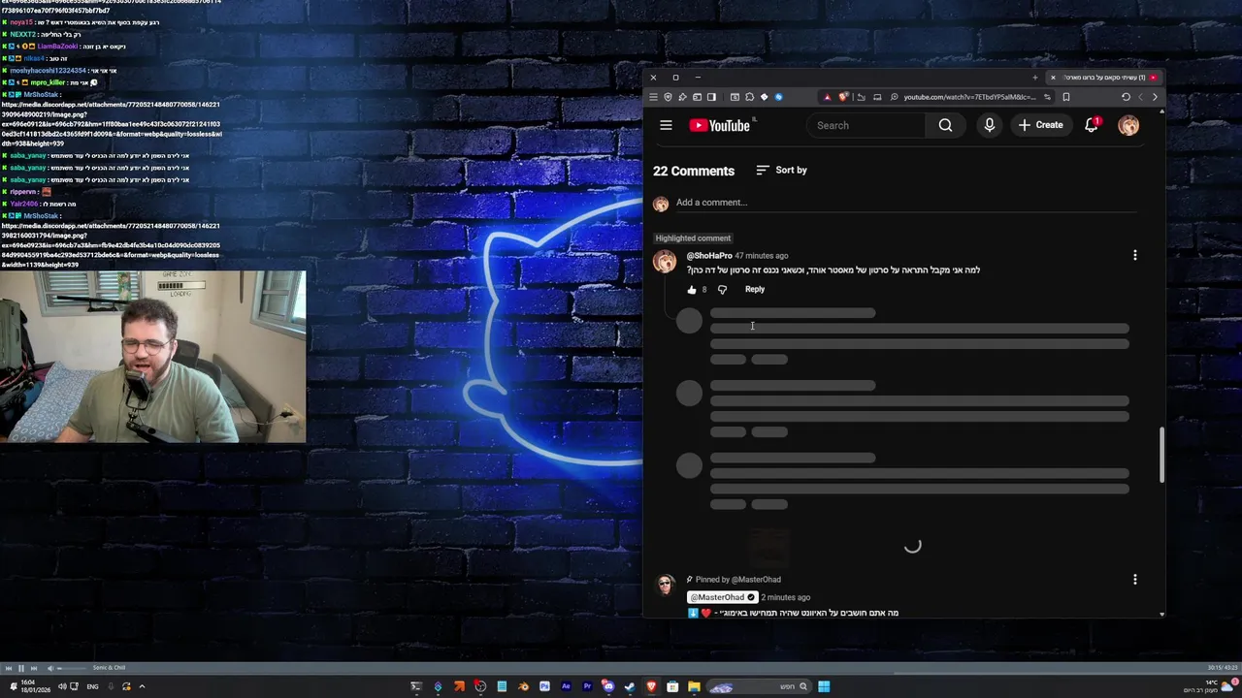Open the account avatar menu
This screenshot has width=1242, height=698.
pyautogui.click(x=1128, y=125)
